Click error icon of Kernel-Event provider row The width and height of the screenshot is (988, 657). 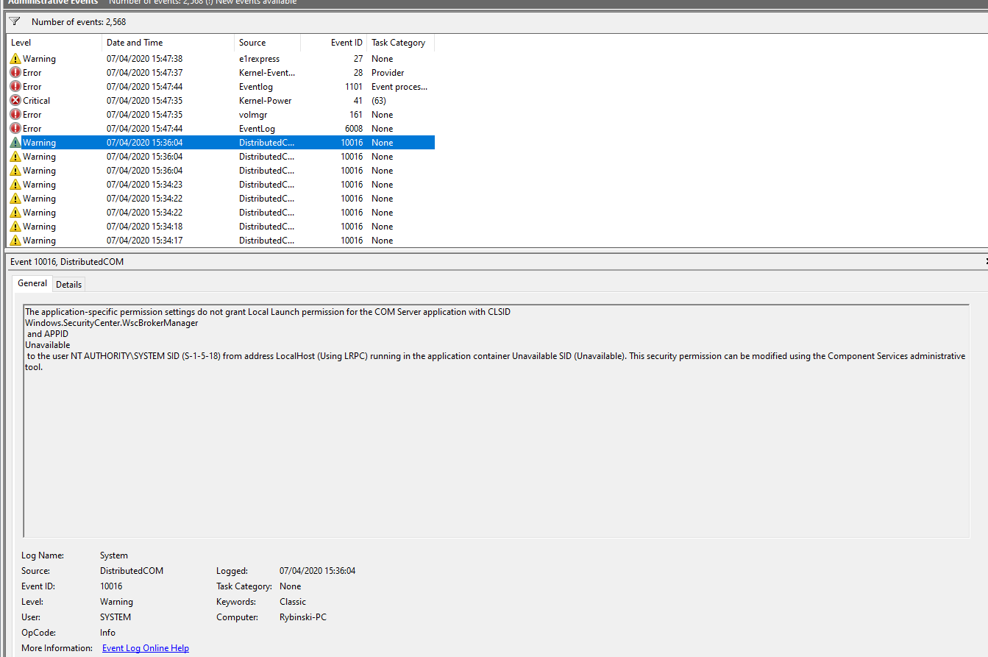[15, 73]
